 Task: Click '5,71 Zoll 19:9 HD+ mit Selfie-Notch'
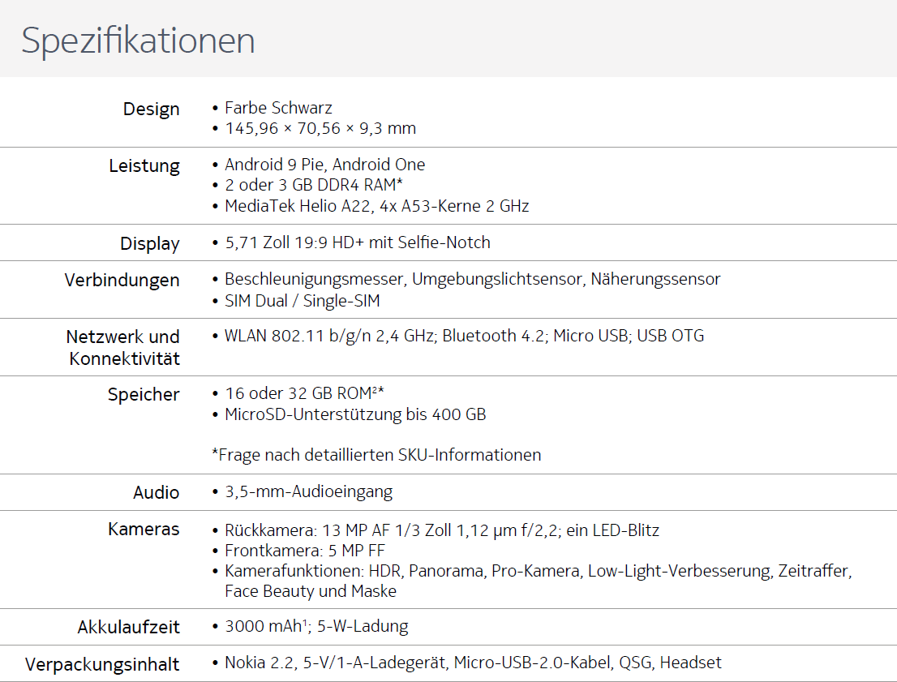point(358,242)
